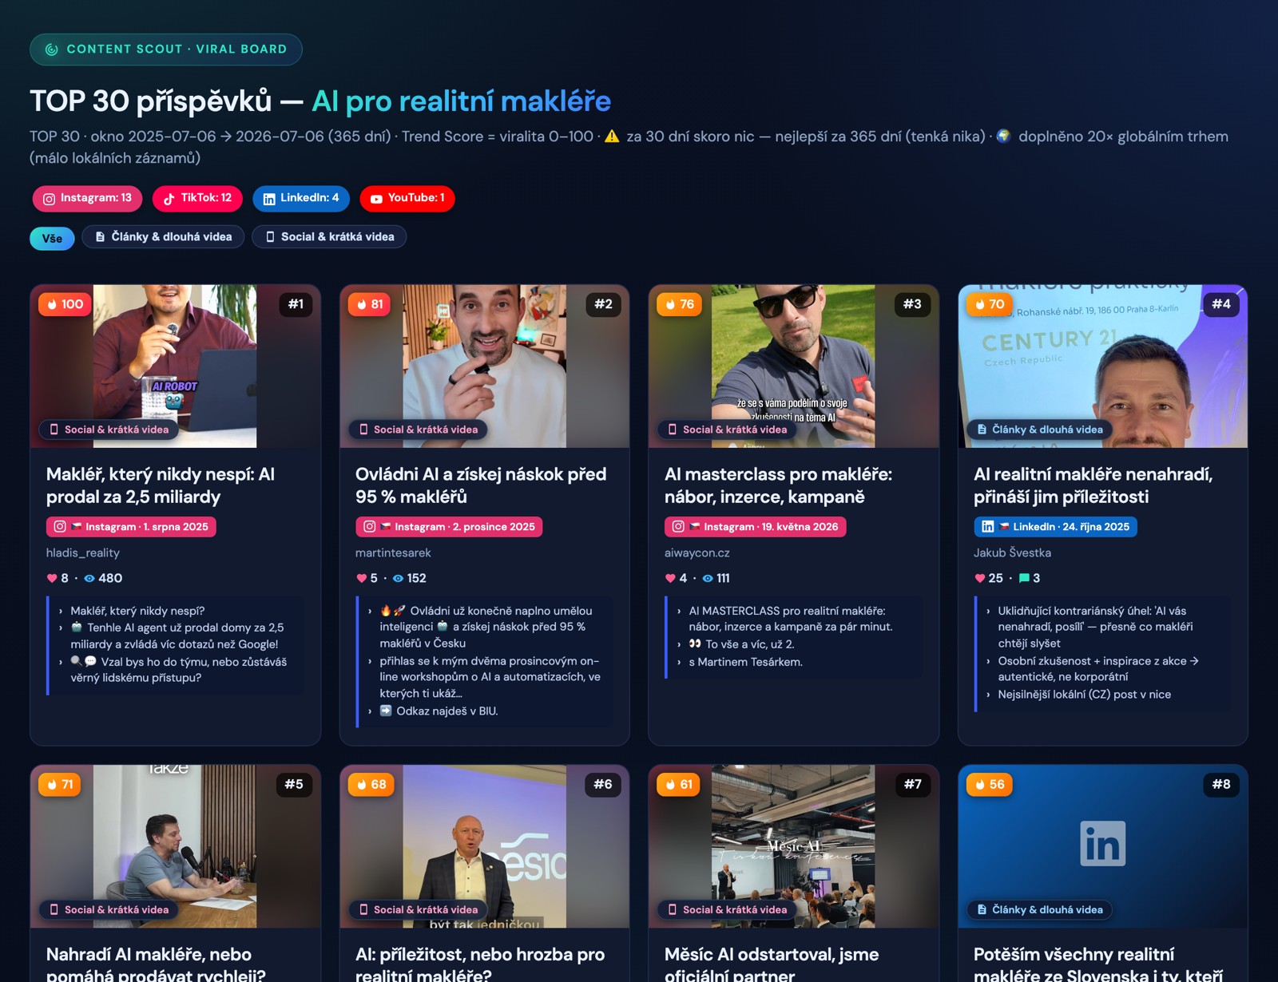Click eye views icon showing 111
This screenshot has width=1278, height=982.
708,579
